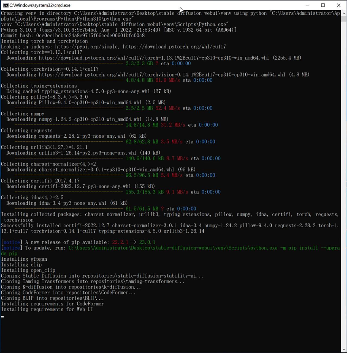Screen dimensions: 347x353
Task: Click the 'Cloning CodeFormer' line
Action: pos(68,293)
